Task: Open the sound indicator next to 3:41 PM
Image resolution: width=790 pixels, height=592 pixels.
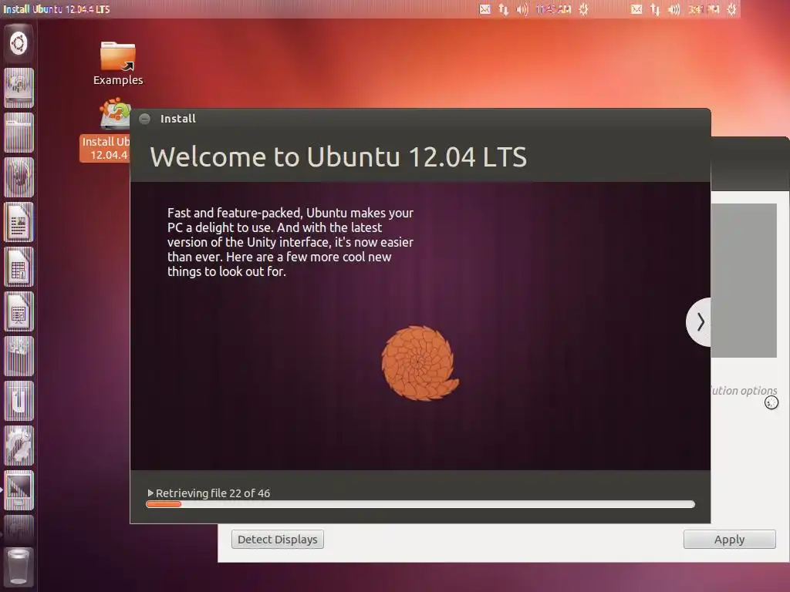Action: [674, 9]
